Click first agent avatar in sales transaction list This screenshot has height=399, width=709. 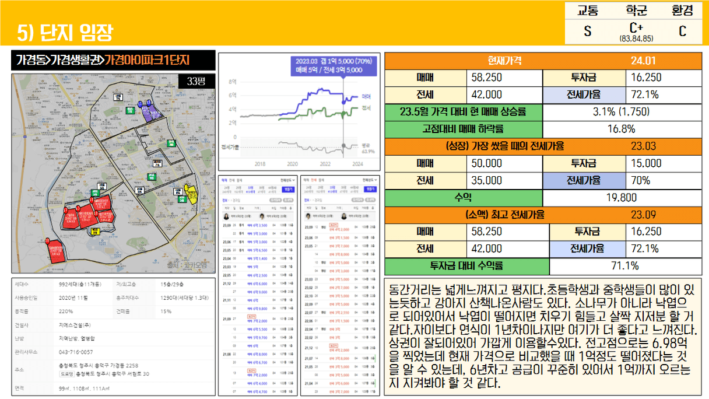(x=226, y=216)
